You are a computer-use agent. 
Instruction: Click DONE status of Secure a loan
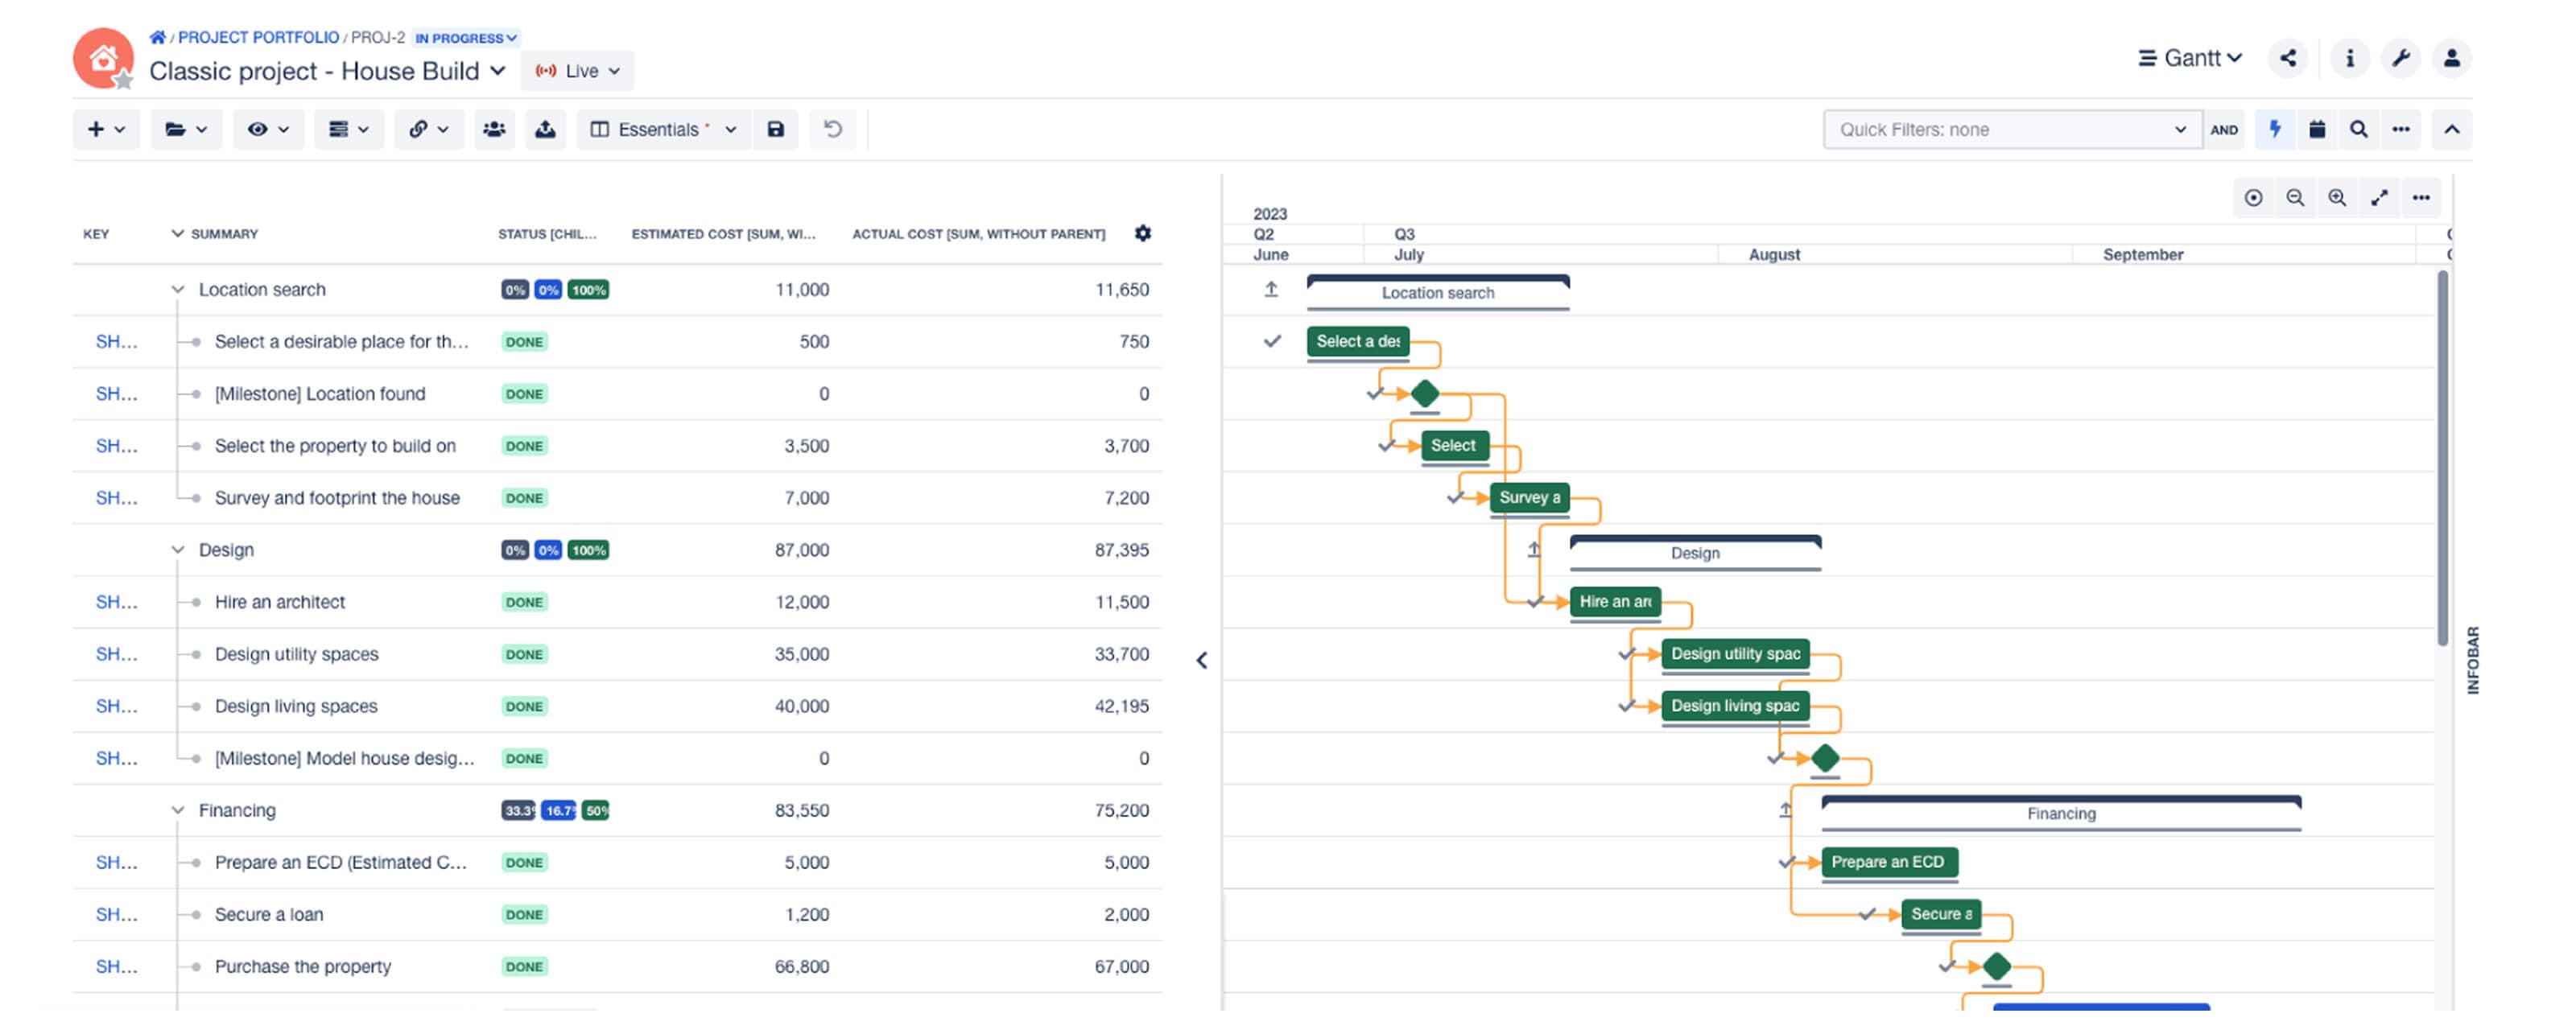pyautogui.click(x=524, y=915)
